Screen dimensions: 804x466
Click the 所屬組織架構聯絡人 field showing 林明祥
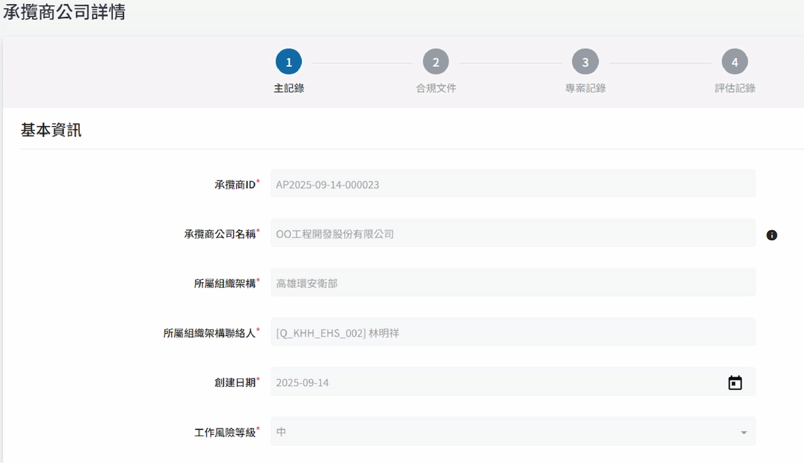click(512, 332)
